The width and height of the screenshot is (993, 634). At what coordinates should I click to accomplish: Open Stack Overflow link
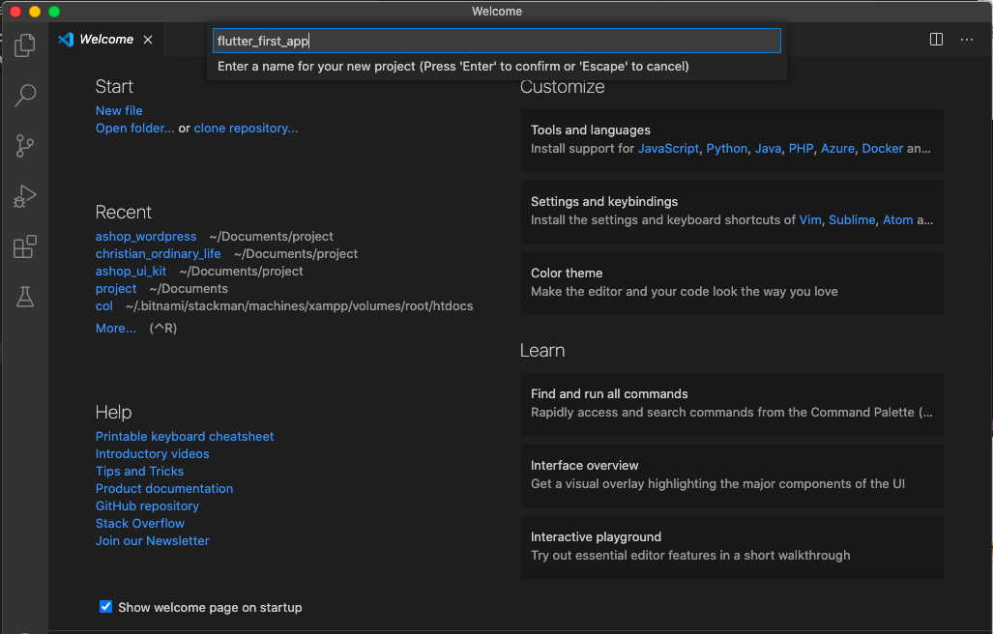click(x=140, y=523)
